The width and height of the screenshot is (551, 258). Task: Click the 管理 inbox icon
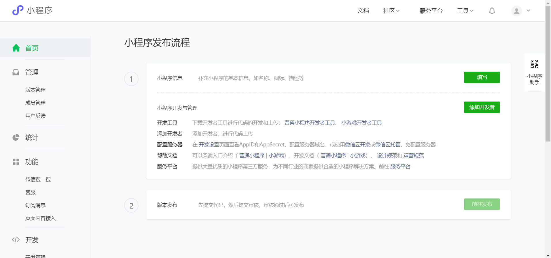click(x=16, y=72)
